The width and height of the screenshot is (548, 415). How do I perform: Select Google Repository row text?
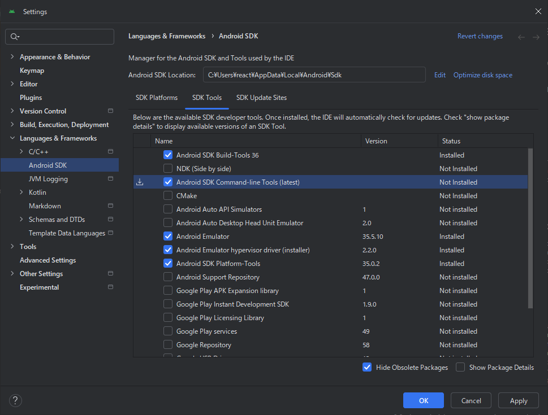(x=204, y=345)
